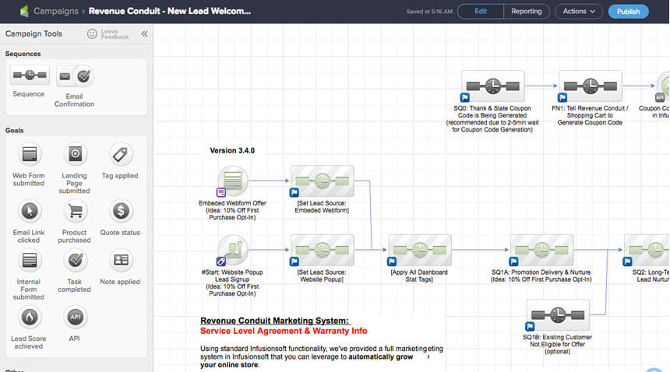Publish the campaign
Viewport: 670px width, 372px height.
(x=628, y=12)
